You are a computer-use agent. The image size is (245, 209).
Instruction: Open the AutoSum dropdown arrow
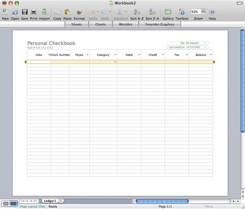click(x=126, y=12)
